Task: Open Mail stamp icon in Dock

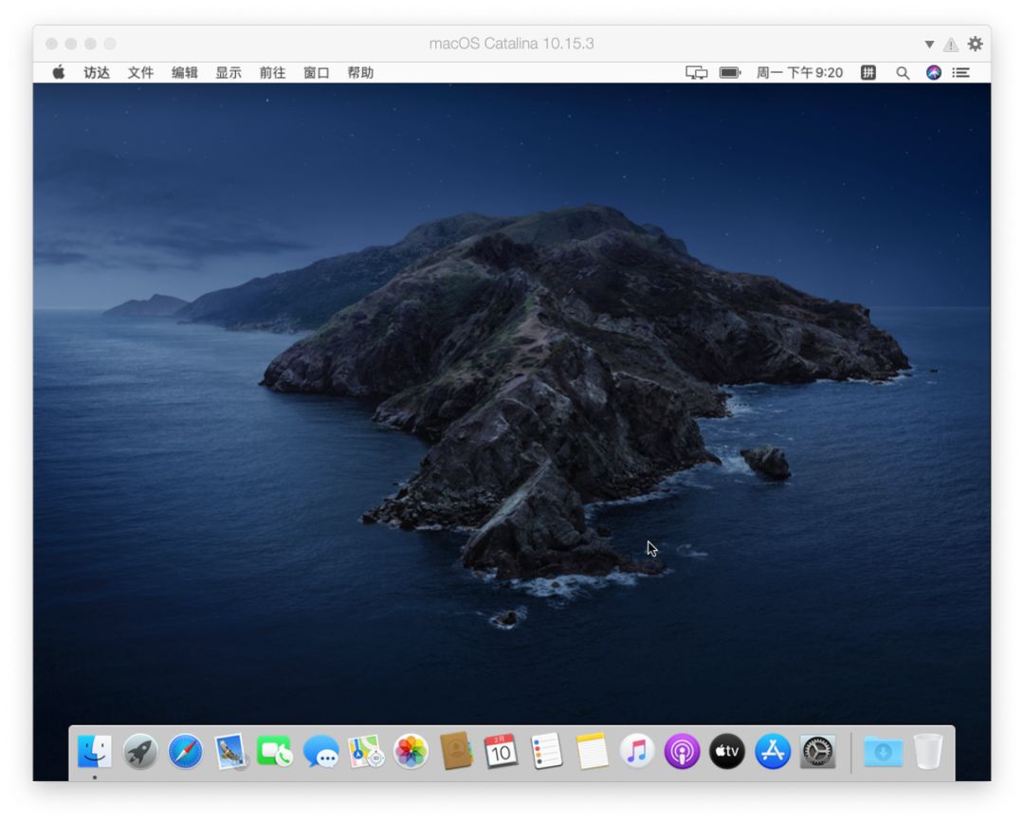Action: tap(230, 751)
